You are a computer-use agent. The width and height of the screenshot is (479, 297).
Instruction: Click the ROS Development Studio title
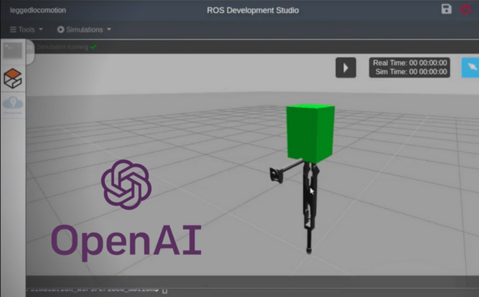tap(253, 10)
